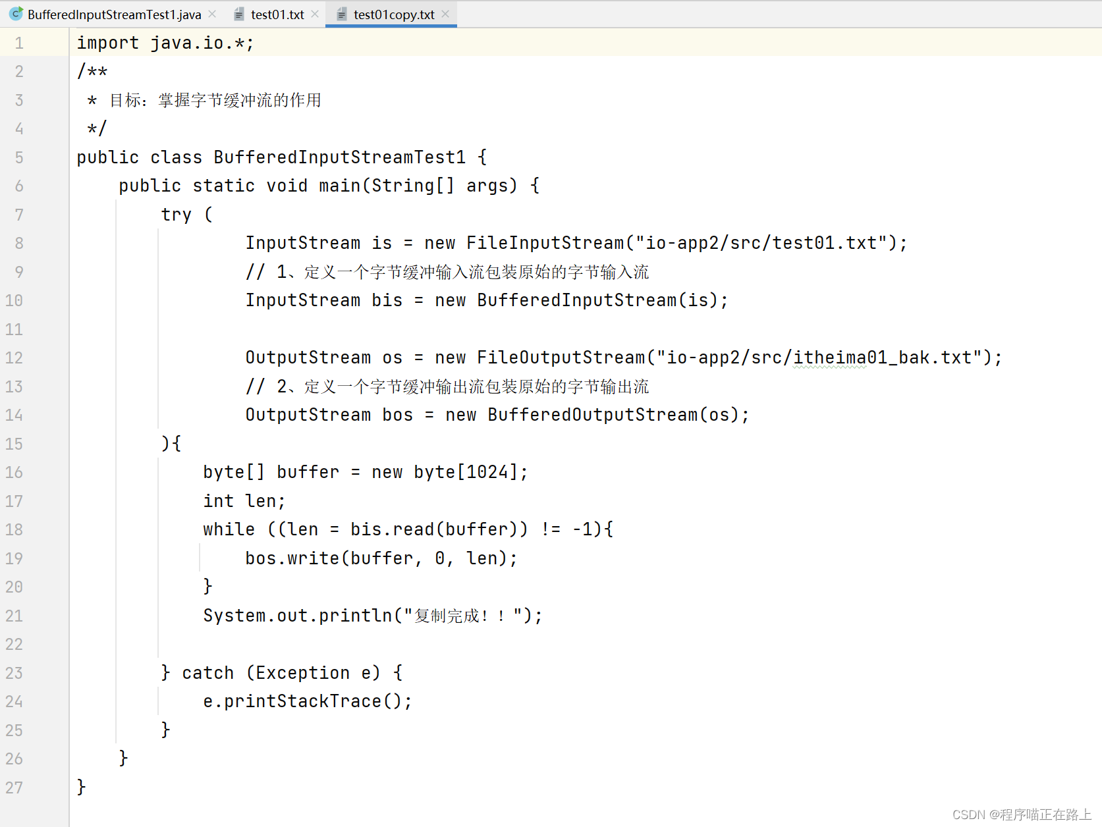Screen dimensions: 1102x827
Task: Click line number 5 in the gutter
Action: tap(19, 158)
